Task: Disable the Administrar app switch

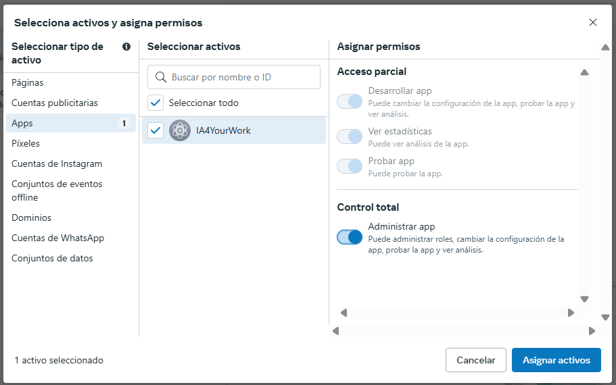Action: pos(350,237)
